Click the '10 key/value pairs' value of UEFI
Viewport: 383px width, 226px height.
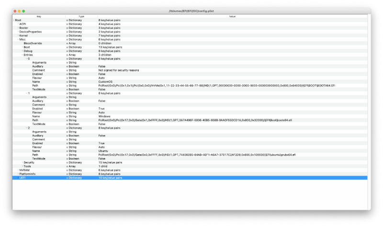110,178
